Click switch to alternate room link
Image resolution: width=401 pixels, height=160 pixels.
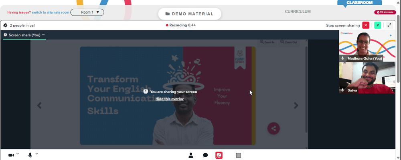(51, 12)
